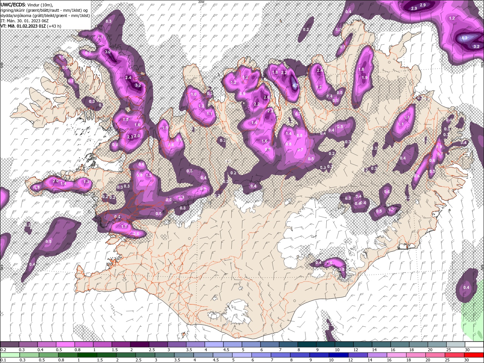Image resolution: width=484 pixels, height=363 pixels.
Task: Click the '1.9' value in the northeast band
Action: pos(365,78)
